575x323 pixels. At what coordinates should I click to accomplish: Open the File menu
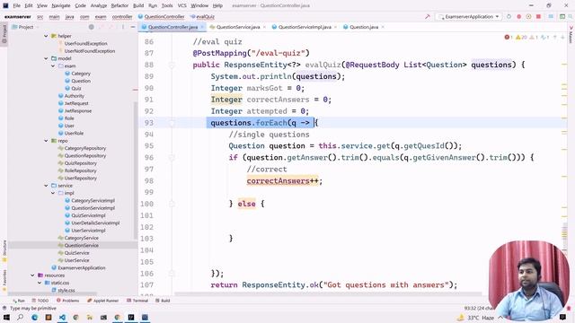17,5
